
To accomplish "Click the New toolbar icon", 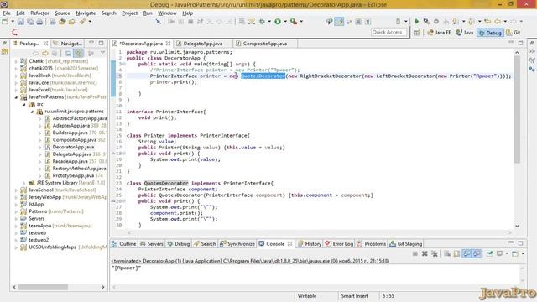I will (x=6, y=22).
